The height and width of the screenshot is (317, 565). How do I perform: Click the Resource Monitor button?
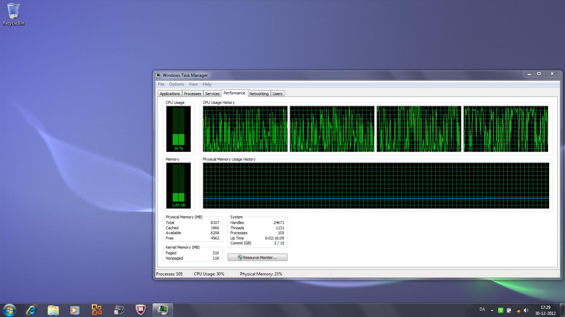[x=258, y=257]
